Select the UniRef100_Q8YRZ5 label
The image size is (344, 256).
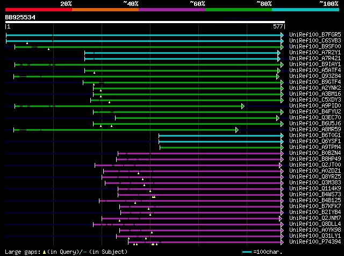[315, 177]
